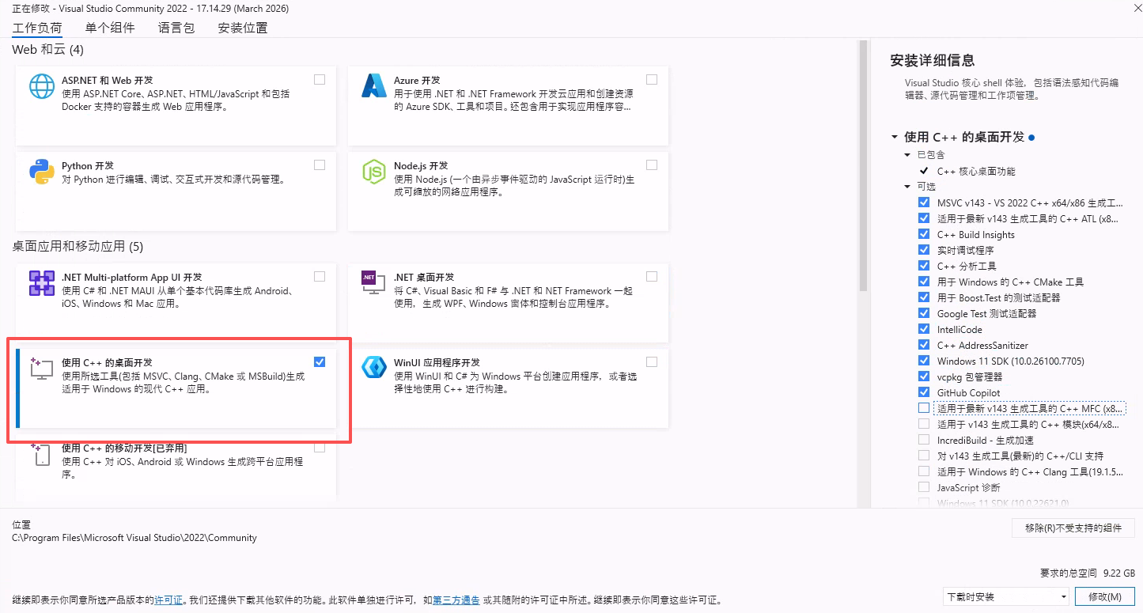The image size is (1143, 613).
Task: Click the .NET MAUI workload icon
Action: pyautogui.click(x=42, y=282)
